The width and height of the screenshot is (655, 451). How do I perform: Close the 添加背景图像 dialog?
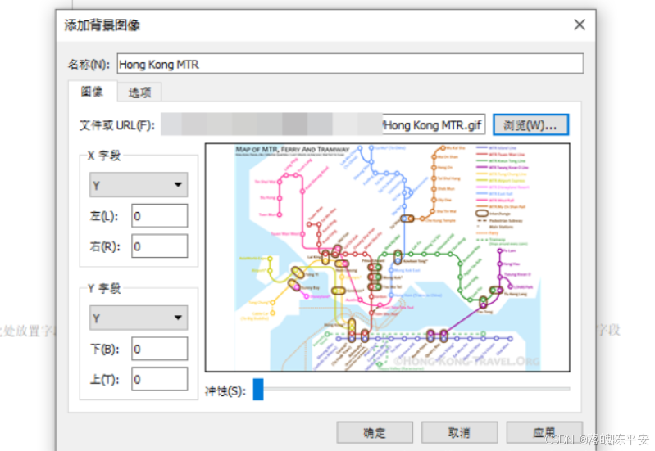580,25
